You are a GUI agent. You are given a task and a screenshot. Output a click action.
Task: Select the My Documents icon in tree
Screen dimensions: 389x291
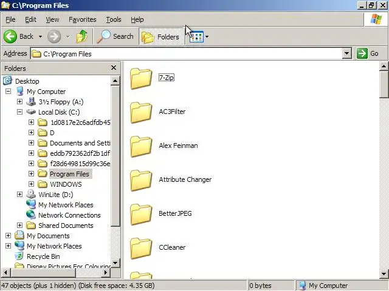tap(19, 235)
